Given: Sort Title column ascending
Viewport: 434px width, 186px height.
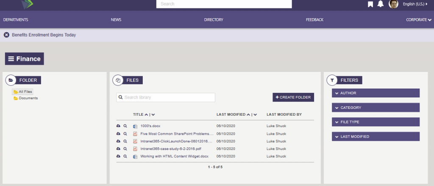Looking at the screenshot, I should (x=146, y=114).
